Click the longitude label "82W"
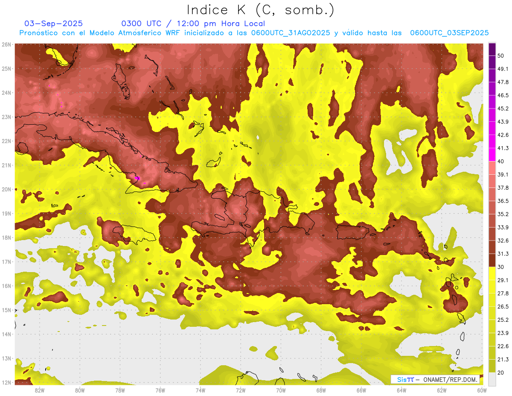The height and width of the screenshot is (396, 512). click(x=39, y=390)
